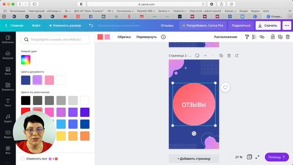Open the Видео sidebar panel
The height and width of the screenshot is (165, 293).
pyautogui.click(x=8, y=134)
